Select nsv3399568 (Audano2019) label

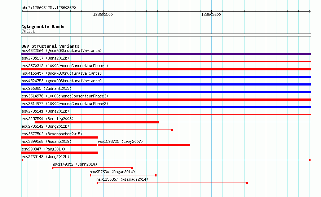tap(47, 141)
